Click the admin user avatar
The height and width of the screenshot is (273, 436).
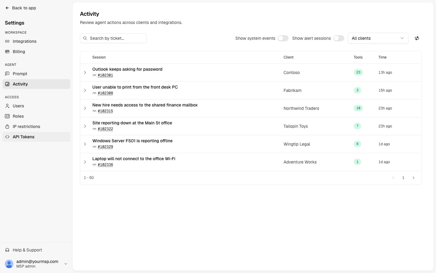pos(9,264)
